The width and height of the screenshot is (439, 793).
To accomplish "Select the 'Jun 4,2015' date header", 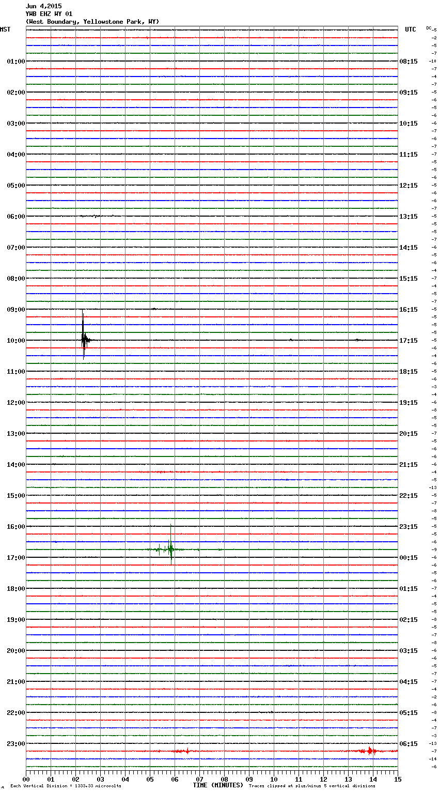I will (x=43, y=6).
